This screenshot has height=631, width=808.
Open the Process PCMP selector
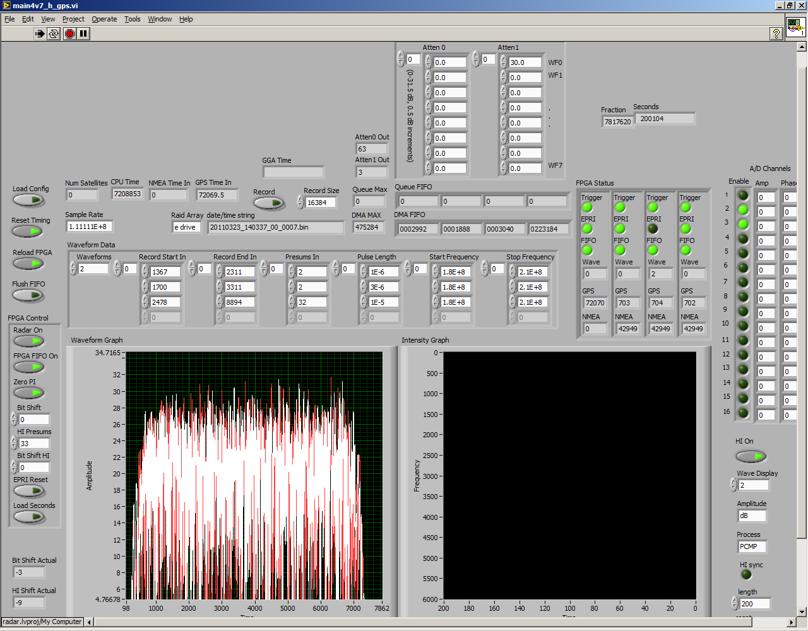pyautogui.click(x=752, y=546)
